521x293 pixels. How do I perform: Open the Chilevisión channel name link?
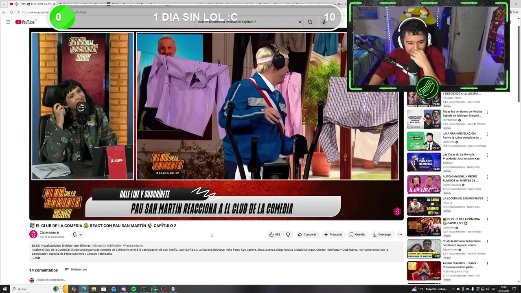click(x=48, y=233)
